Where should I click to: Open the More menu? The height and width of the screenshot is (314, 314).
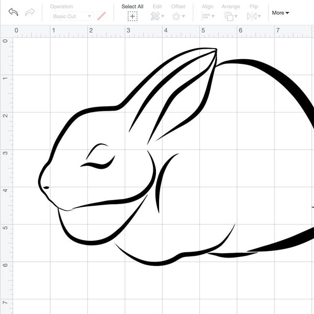click(281, 13)
